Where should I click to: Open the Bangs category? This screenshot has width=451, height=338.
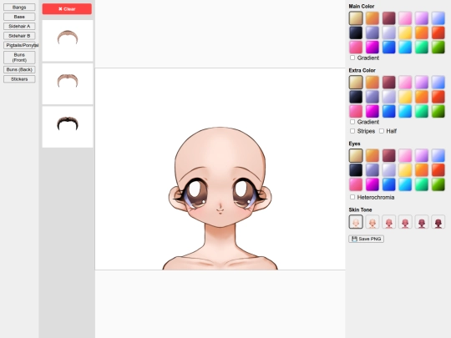coord(19,8)
